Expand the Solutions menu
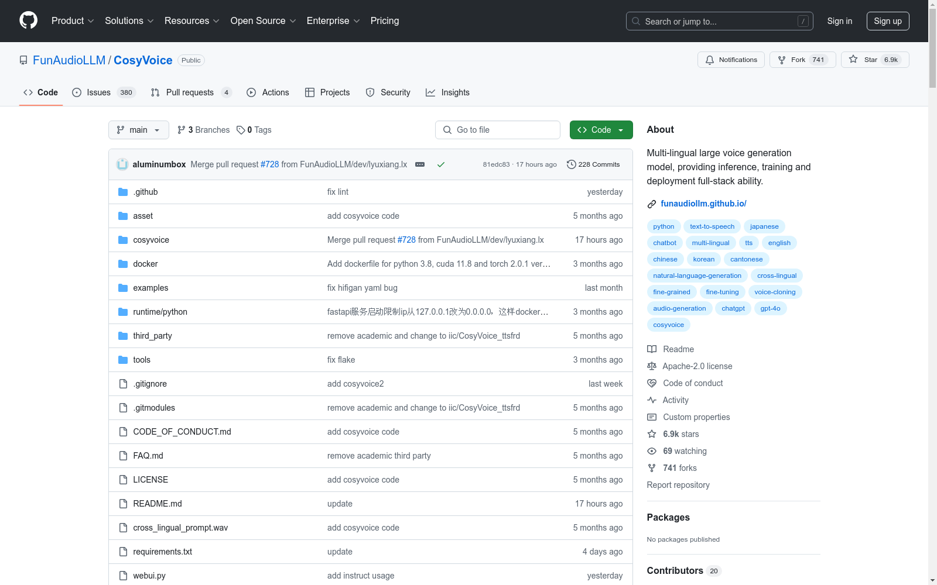The image size is (937, 585). tap(129, 20)
